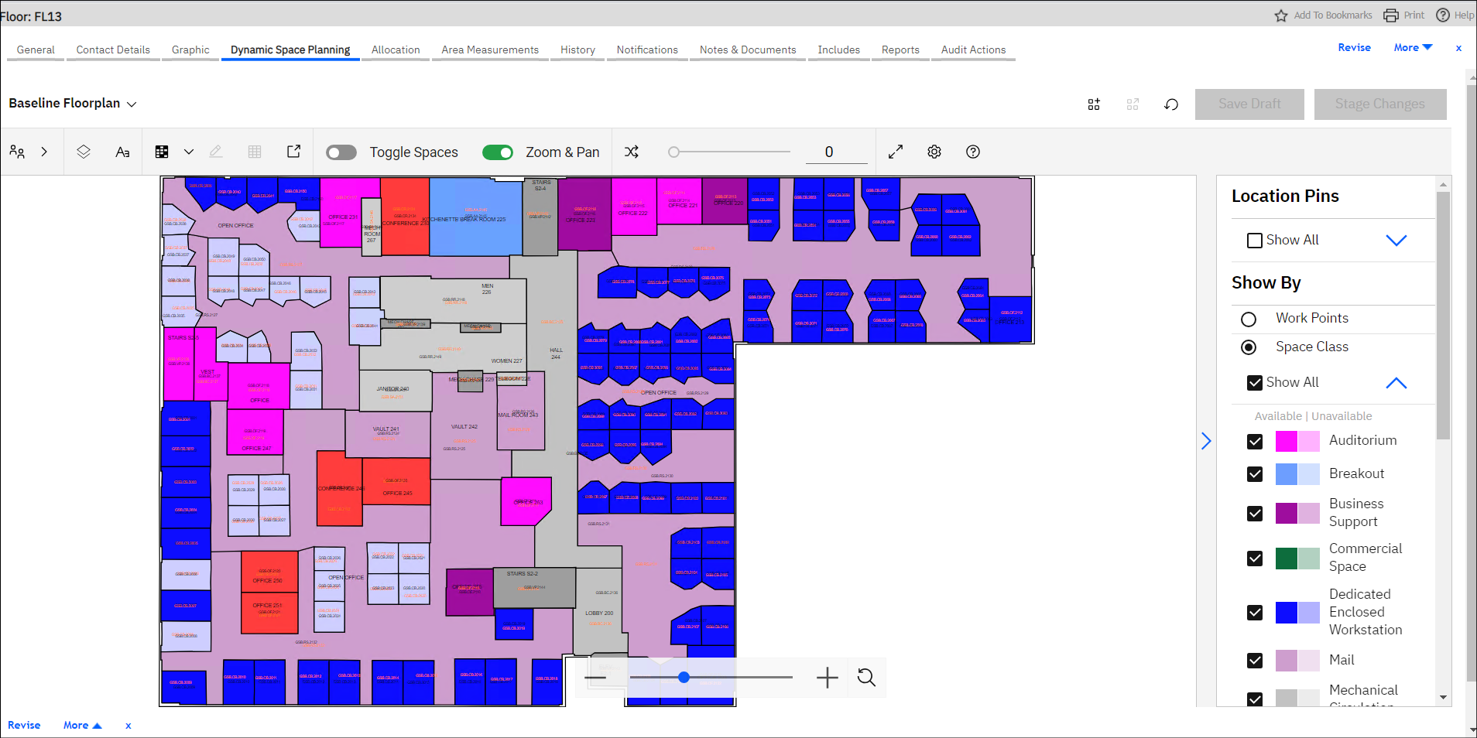1477x738 pixels.
Task: Click the open-in-new-window export icon
Action: click(x=293, y=151)
